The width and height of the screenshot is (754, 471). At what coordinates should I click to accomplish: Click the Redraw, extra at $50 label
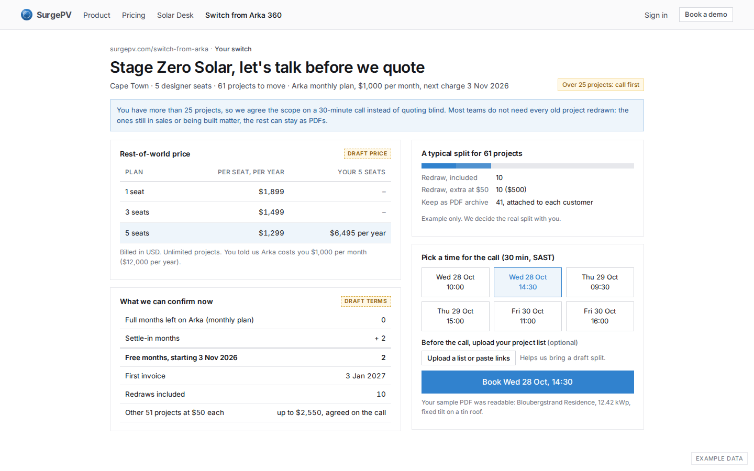(455, 189)
